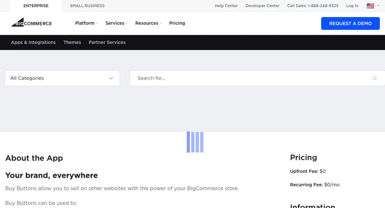The width and height of the screenshot is (385, 208).
Task: Click the Log In link
Action: point(352,6)
